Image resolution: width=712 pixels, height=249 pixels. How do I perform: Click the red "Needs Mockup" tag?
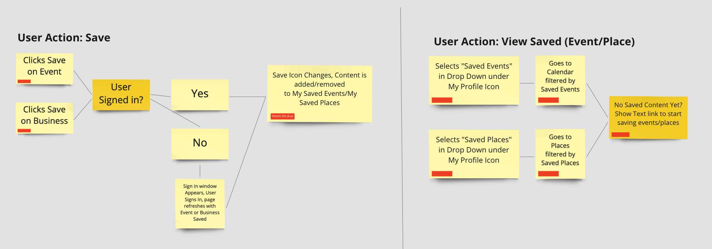pyautogui.click(x=283, y=116)
